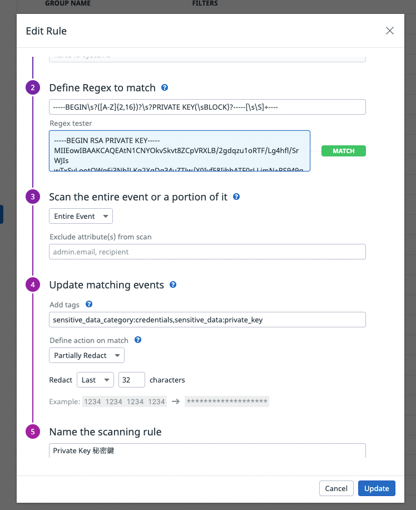
Task: Close the Edit Rule dialog with X
Action: point(390,31)
